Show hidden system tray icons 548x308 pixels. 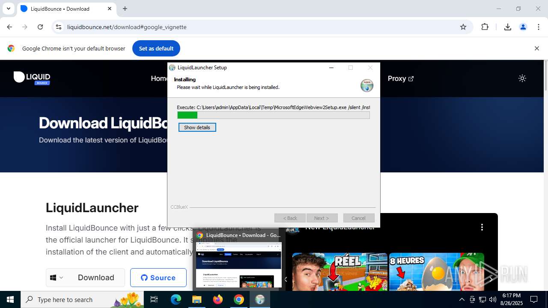point(462,299)
